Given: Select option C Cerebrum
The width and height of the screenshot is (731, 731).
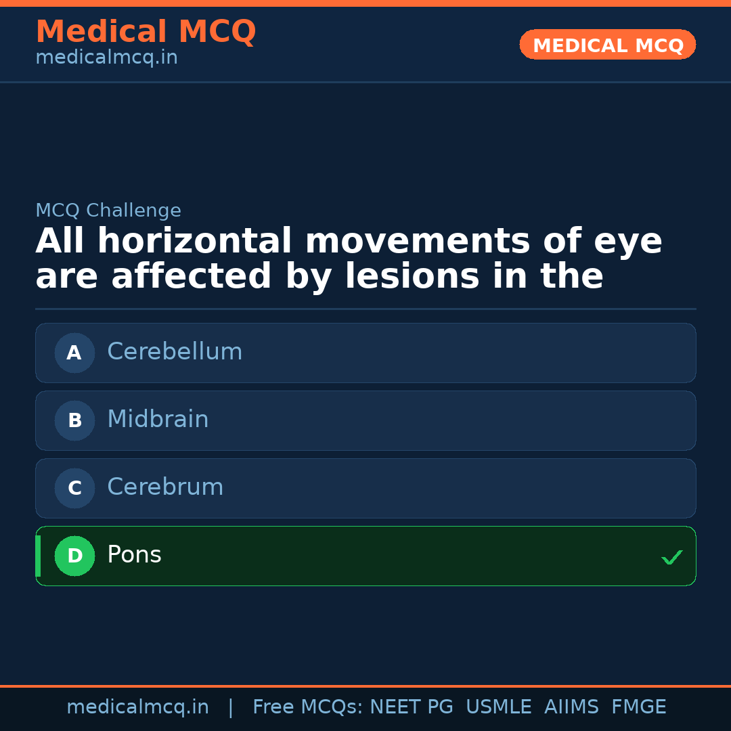Looking at the screenshot, I should pyautogui.click(x=365, y=488).
